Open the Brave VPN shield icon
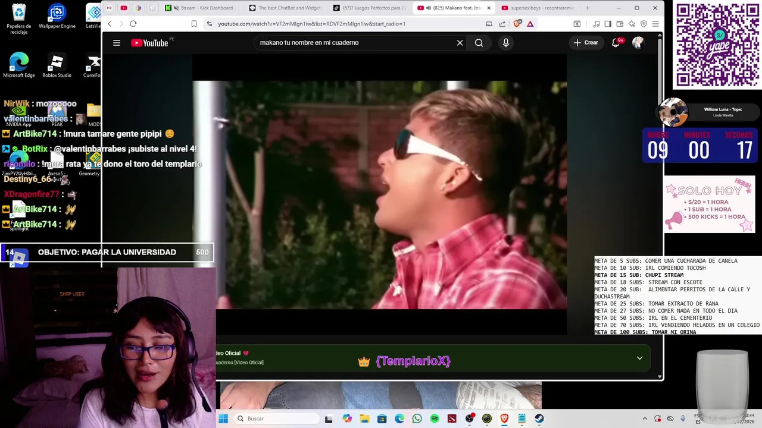The image size is (762, 428). pos(644,24)
